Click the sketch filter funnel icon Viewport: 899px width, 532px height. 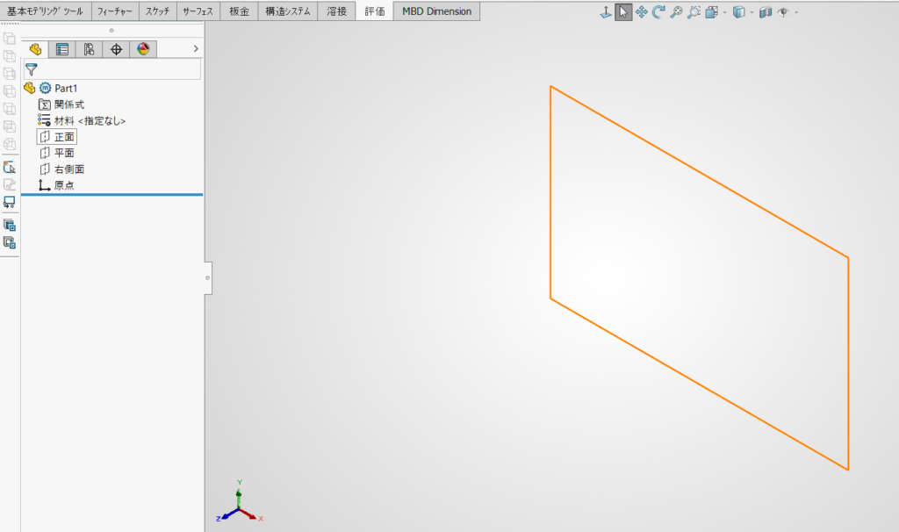pyautogui.click(x=32, y=67)
